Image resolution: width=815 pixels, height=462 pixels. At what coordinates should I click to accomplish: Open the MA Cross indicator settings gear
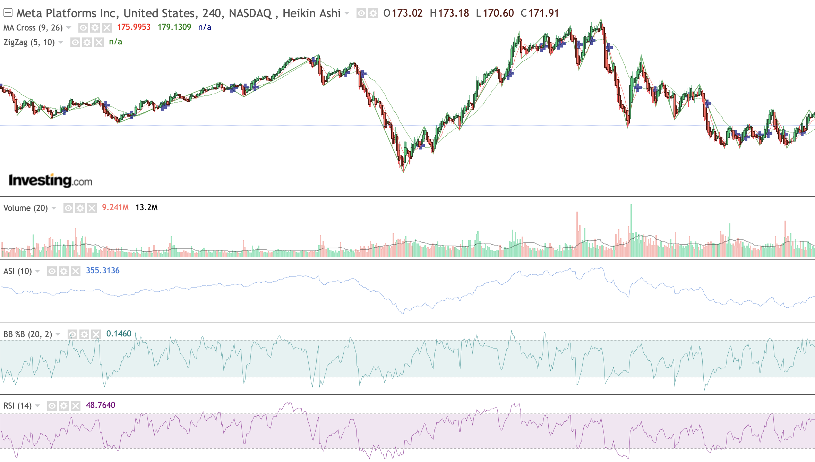tap(95, 28)
